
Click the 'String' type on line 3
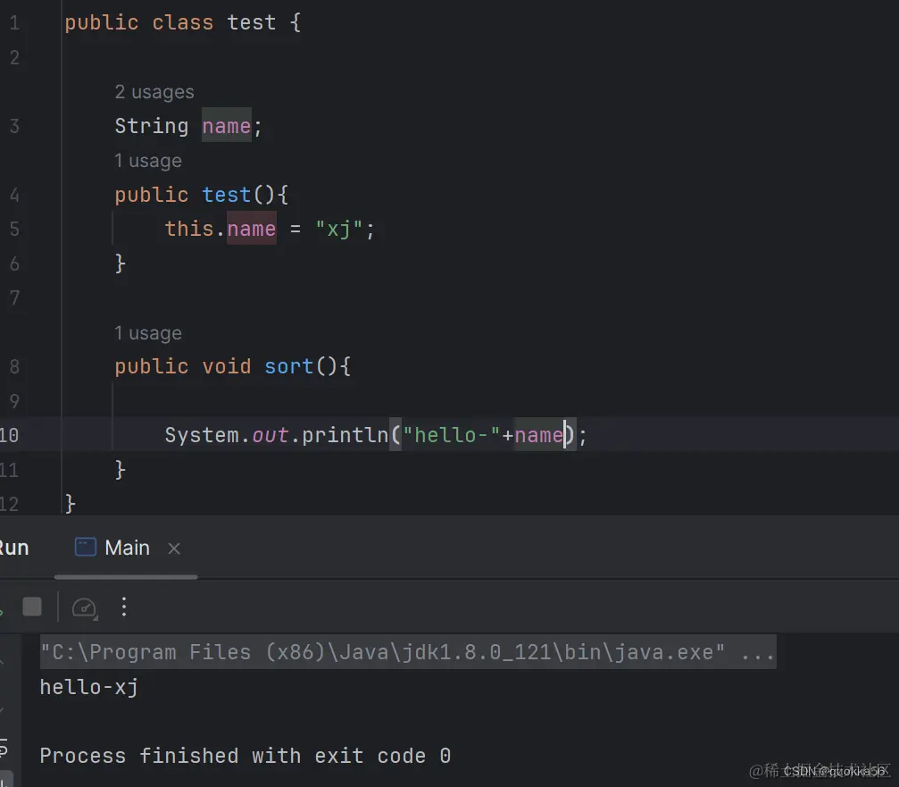point(152,126)
